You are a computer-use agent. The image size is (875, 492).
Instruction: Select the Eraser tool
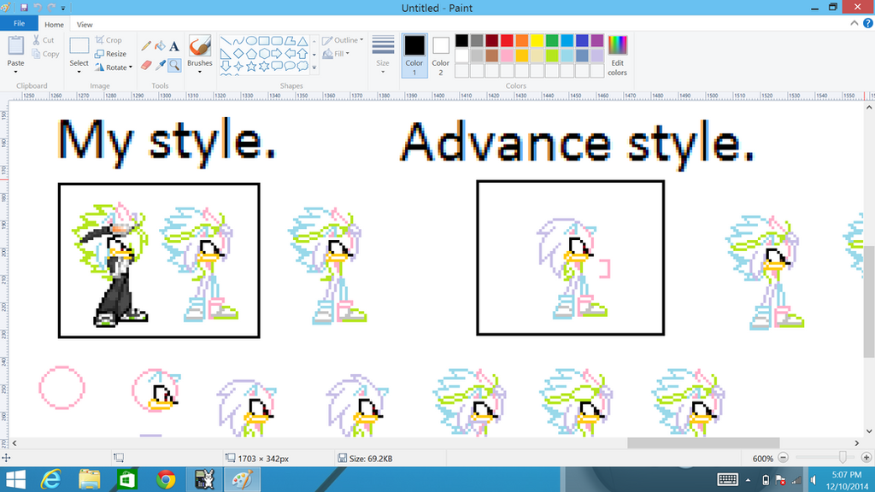click(x=146, y=65)
